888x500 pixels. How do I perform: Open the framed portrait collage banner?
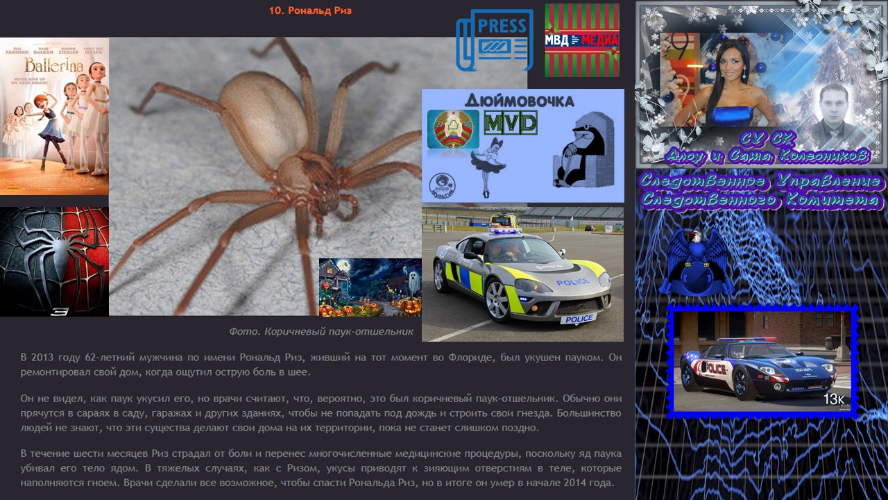pyautogui.click(x=762, y=85)
